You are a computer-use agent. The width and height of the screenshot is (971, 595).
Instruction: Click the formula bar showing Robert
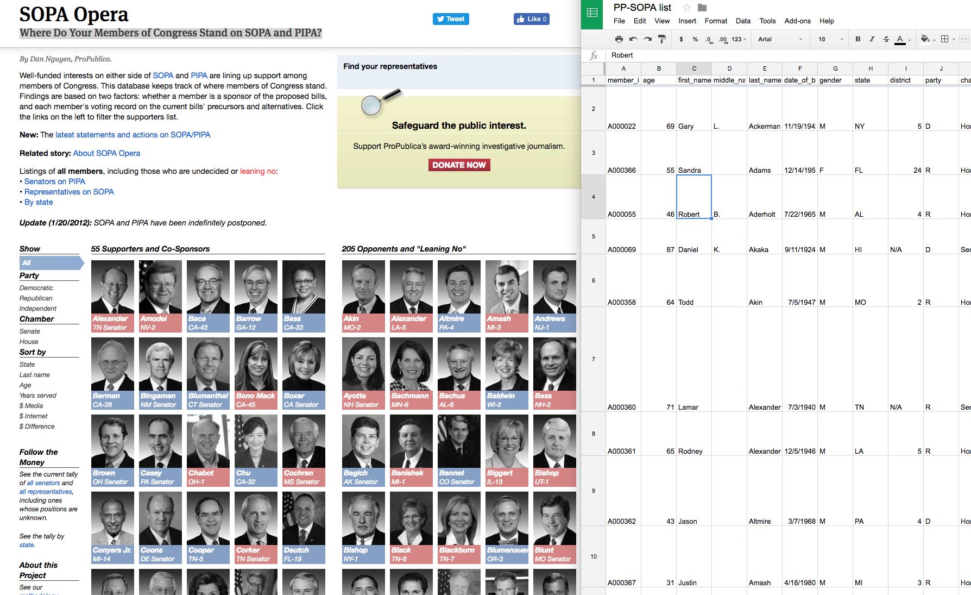pos(787,55)
